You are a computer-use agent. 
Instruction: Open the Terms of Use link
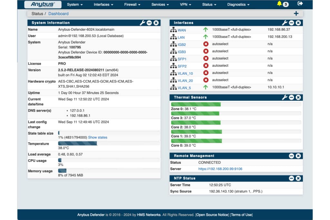pyautogui.click(x=241, y=215)
